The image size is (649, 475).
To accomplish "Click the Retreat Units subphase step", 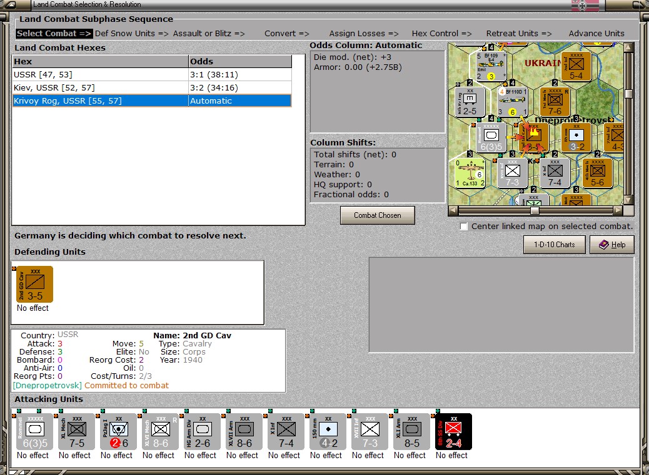I will coord(519,34).
